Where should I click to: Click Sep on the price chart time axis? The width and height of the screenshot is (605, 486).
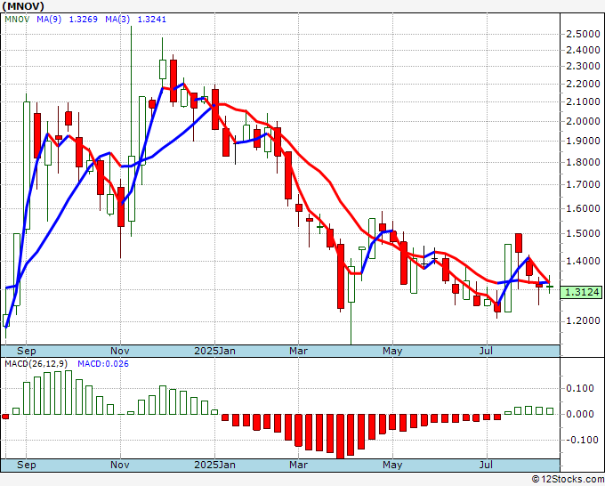(26, 351)
